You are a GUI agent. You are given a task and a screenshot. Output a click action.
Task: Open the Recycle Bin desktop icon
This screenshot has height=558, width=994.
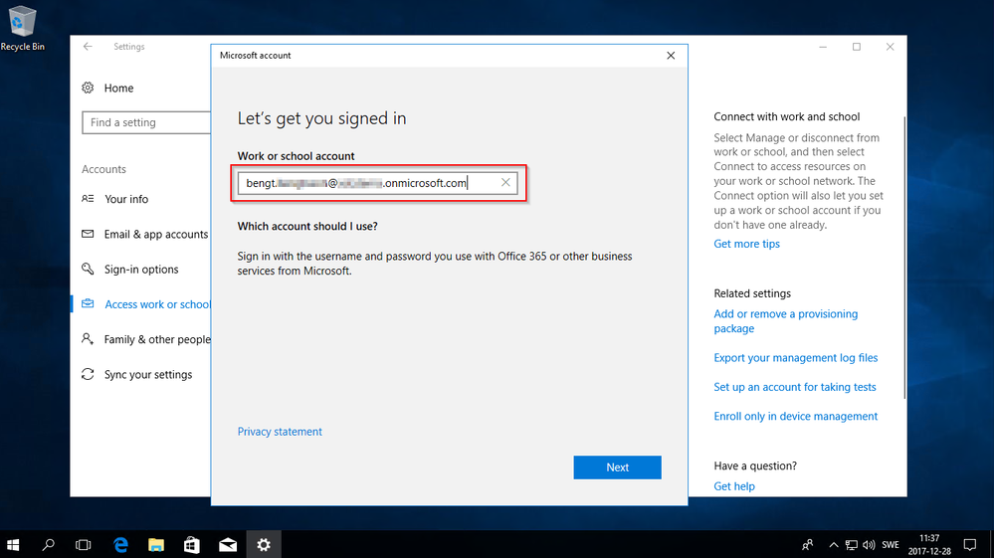click(22, 28)
